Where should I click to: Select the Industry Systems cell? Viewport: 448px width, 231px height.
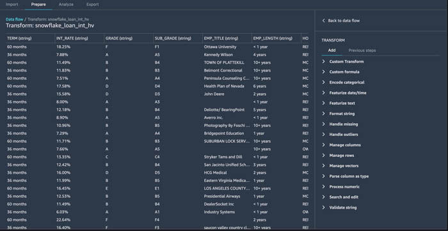(220, 212)
